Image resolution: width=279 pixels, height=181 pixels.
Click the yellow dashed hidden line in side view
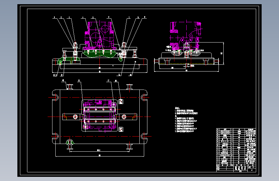pyautogui.click(x=186, y=63)
